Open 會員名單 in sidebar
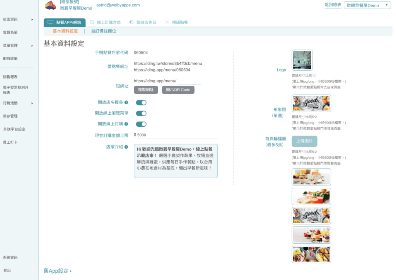396x280 pixels. click(10, 32)
